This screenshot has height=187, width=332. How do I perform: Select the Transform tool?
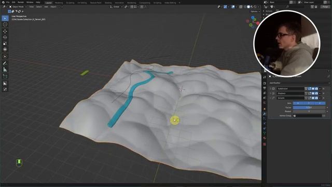[5, 50]
